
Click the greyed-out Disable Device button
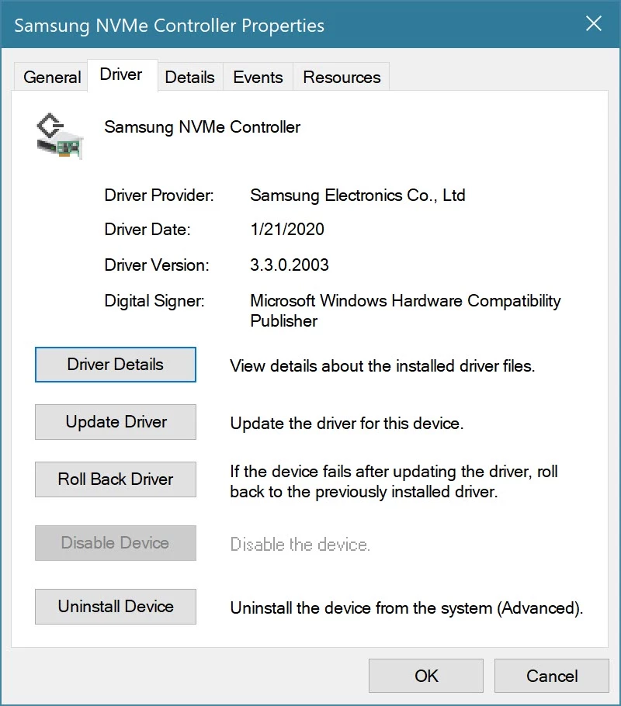(x=116, y=543)
